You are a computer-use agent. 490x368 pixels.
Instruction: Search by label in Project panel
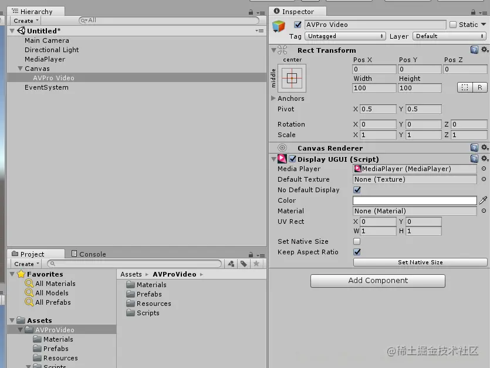point(244,264)
